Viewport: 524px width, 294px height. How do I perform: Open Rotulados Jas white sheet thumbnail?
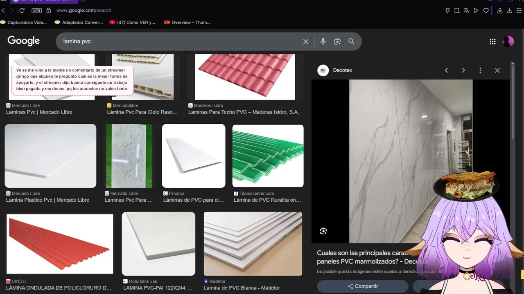158,244
